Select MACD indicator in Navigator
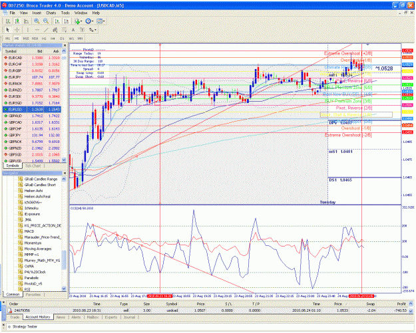The image size is (416, 333). click(x=29, y=231)
